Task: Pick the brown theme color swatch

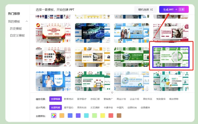Action: pyautogui.click(x=119, y=115)
